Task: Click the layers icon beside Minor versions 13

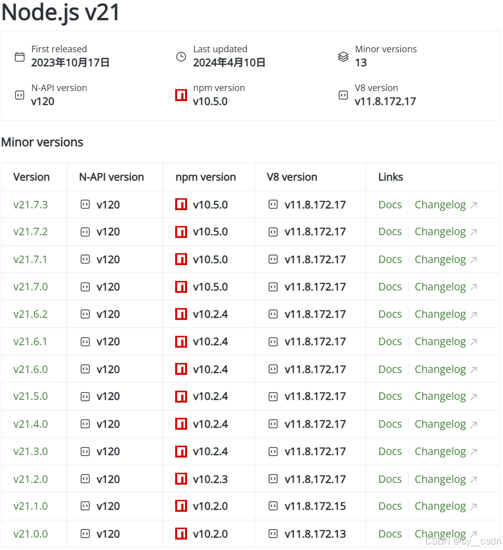Action: click(343, 57)
